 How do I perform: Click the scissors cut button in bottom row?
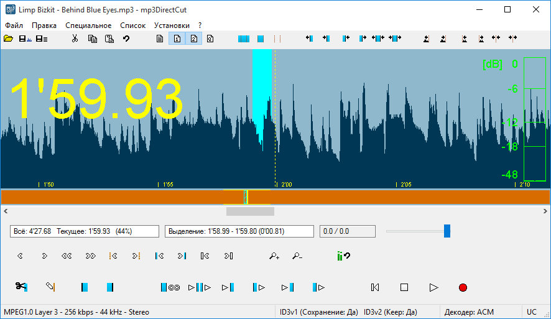[x=21, y=287]
